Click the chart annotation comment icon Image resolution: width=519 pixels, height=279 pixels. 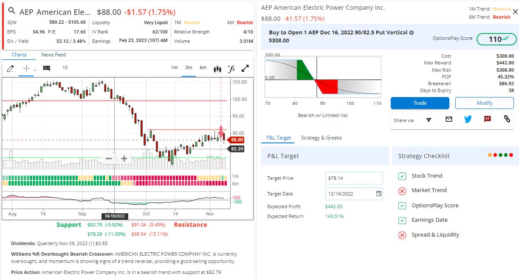[47, 68]
